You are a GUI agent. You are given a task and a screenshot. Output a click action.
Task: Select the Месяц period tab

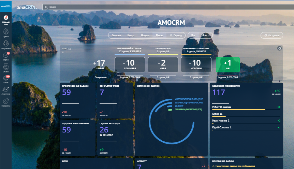pos(159,35)
